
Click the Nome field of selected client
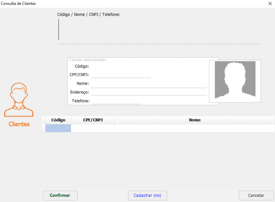pos(149,84)
